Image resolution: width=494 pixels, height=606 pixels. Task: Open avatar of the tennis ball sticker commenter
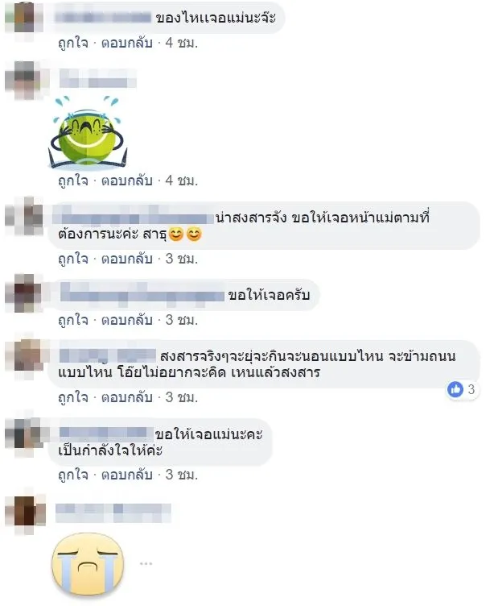click(x=25, y=80)
